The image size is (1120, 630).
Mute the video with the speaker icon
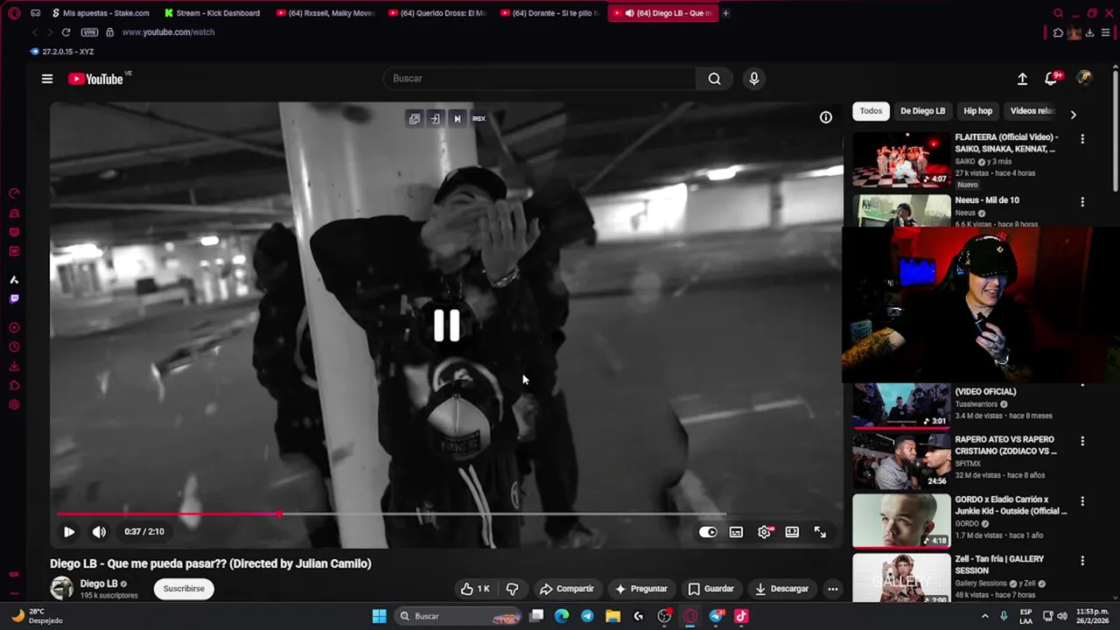(x=99, y=531)
